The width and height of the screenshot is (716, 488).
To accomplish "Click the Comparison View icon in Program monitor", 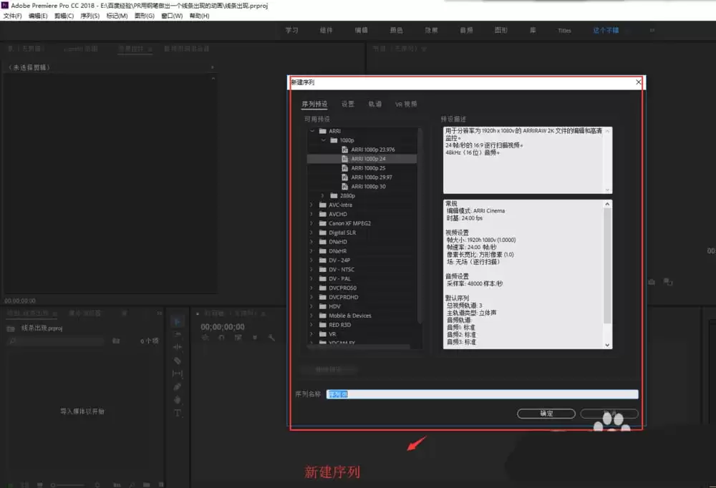I will click(668, 282).
